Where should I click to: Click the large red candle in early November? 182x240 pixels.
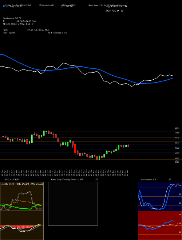point(75,148)
